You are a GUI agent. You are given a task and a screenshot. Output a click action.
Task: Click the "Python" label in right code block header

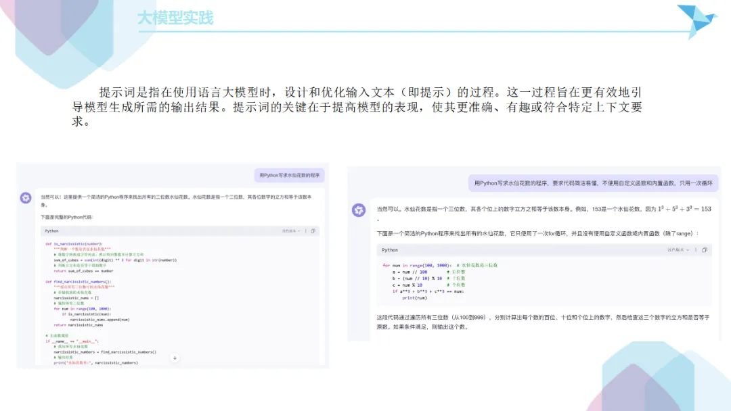390,250
